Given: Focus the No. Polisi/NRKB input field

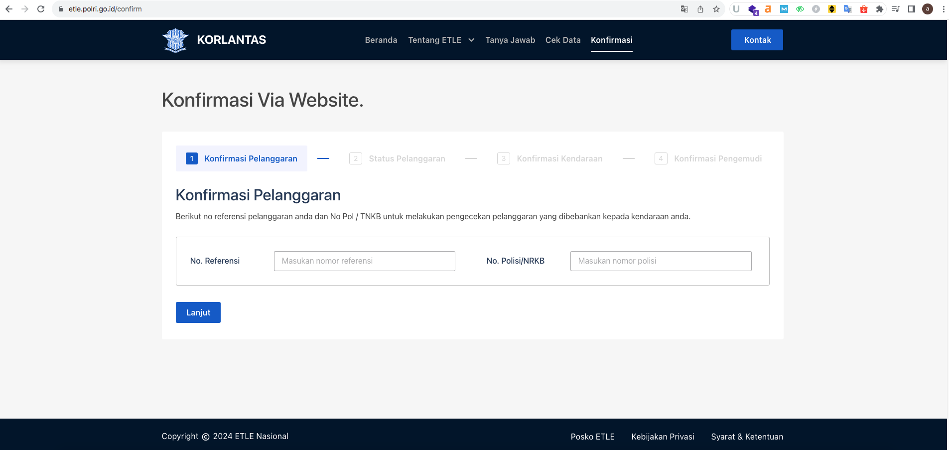Looking at the screenshot, I should [661, 261].
